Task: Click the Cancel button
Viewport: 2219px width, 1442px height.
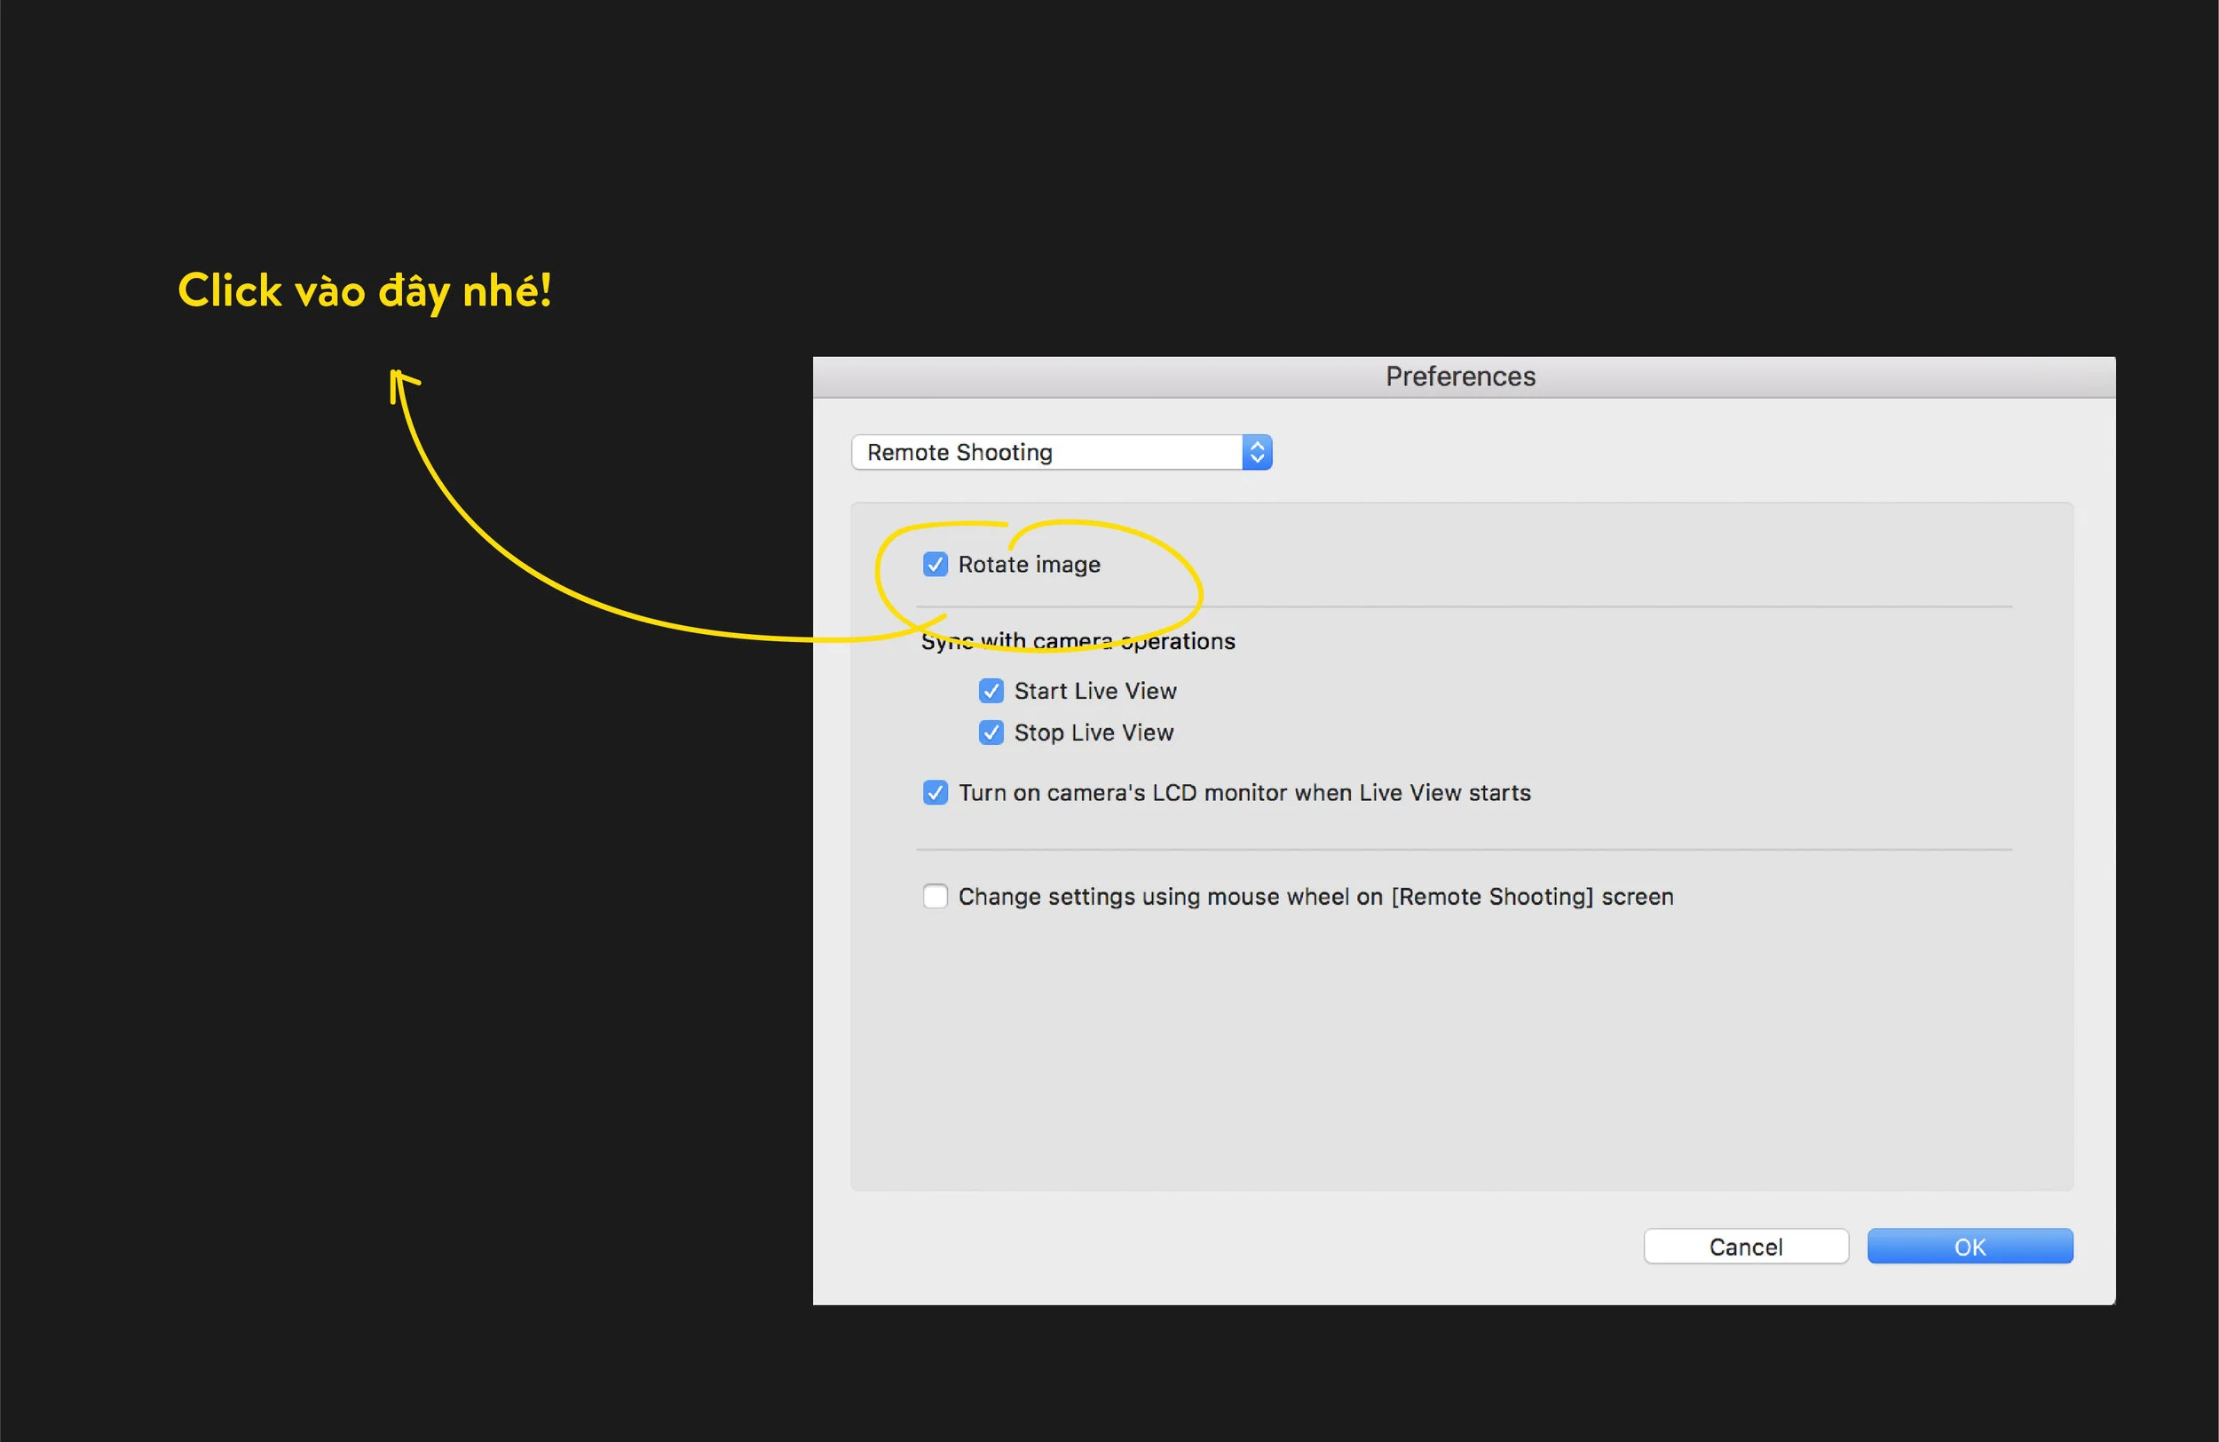Action: pyautogui.click(x=1746, y=1247)
